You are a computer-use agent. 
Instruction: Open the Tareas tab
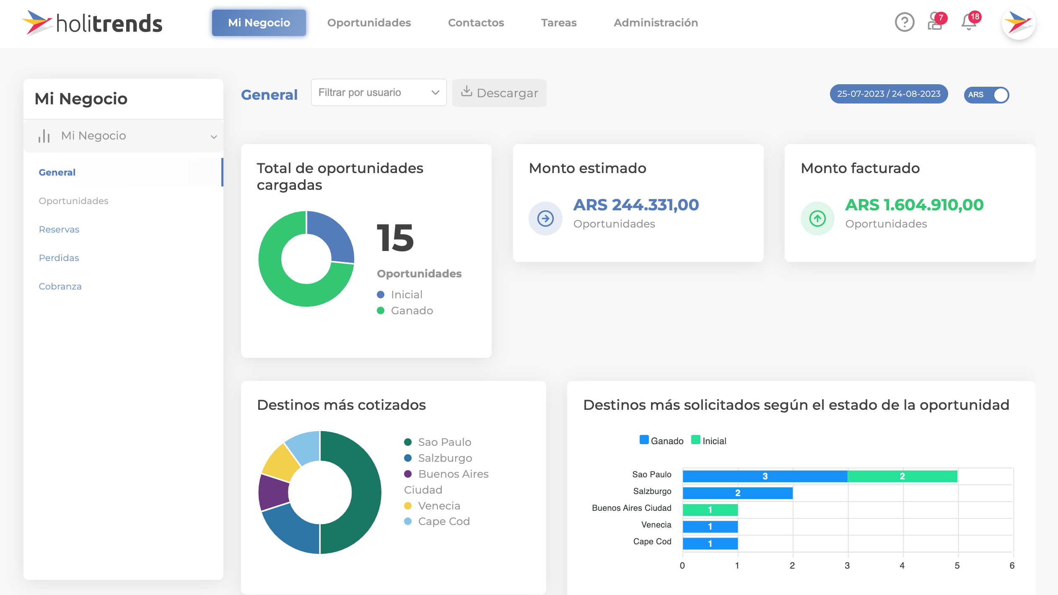point(559,23)
